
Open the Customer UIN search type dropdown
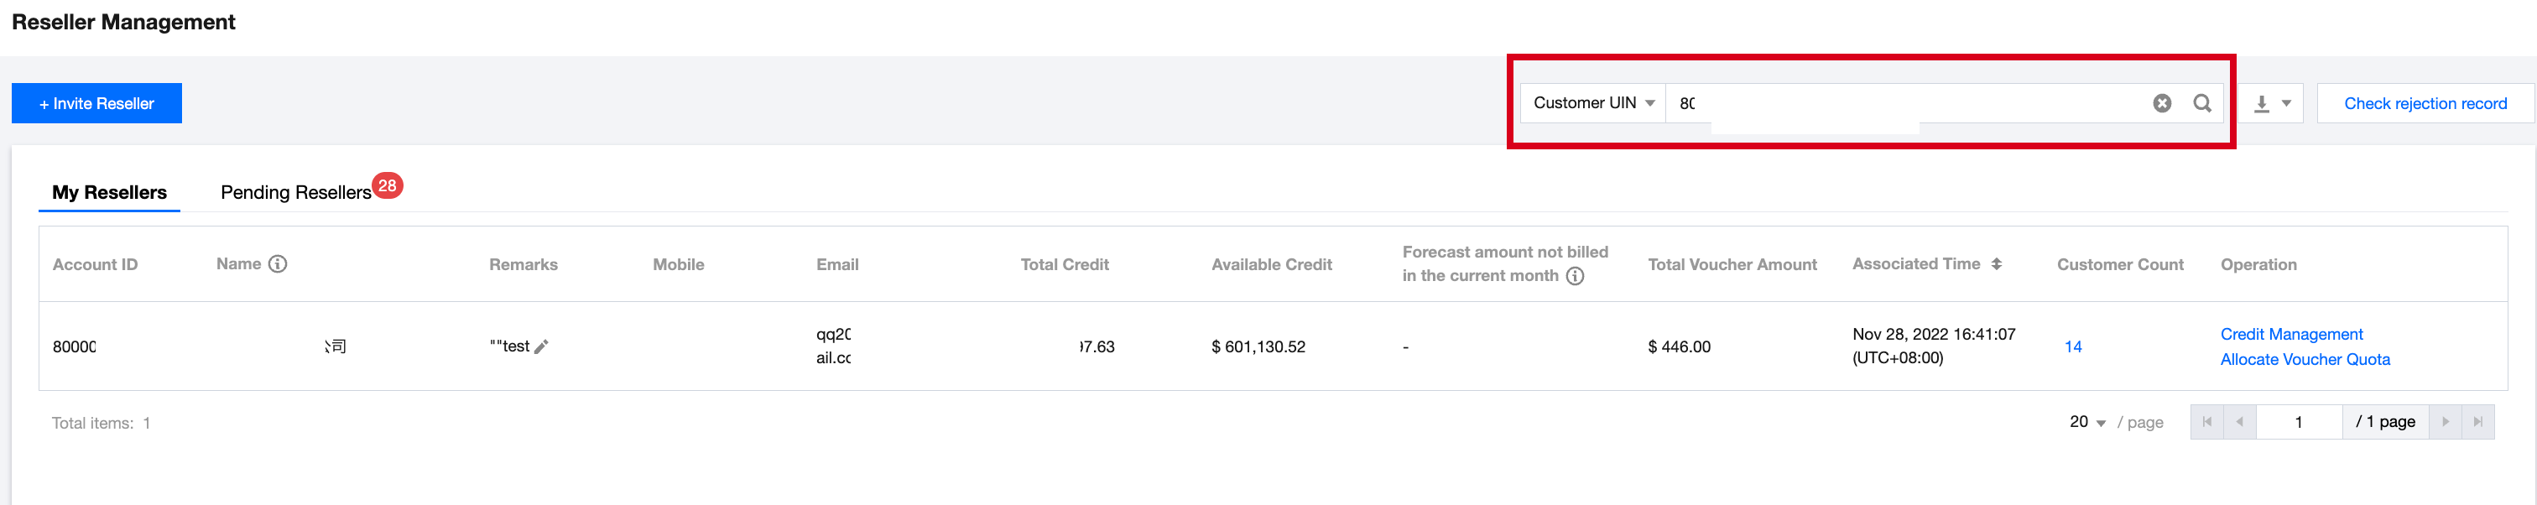click(x=1592, y=103)
